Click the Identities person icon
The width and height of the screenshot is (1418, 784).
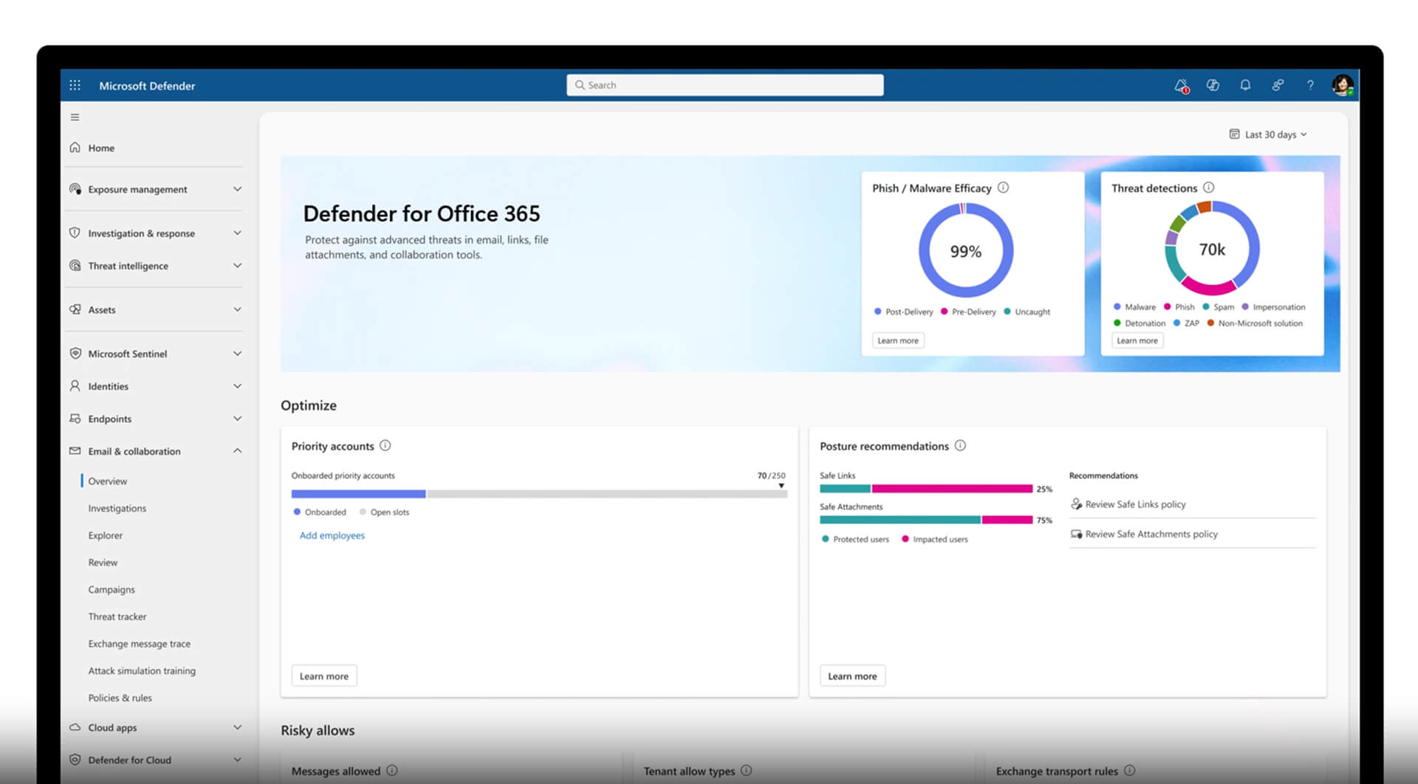click(x=75, y=385)
